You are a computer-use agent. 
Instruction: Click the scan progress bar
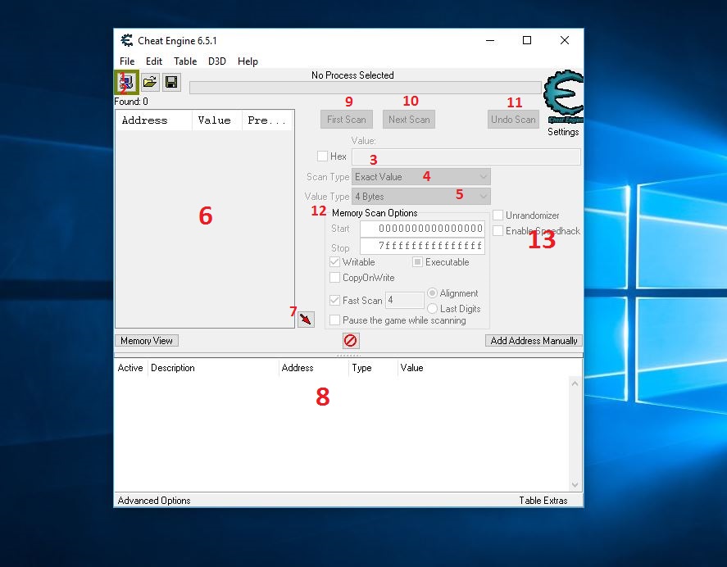(366, 88)
